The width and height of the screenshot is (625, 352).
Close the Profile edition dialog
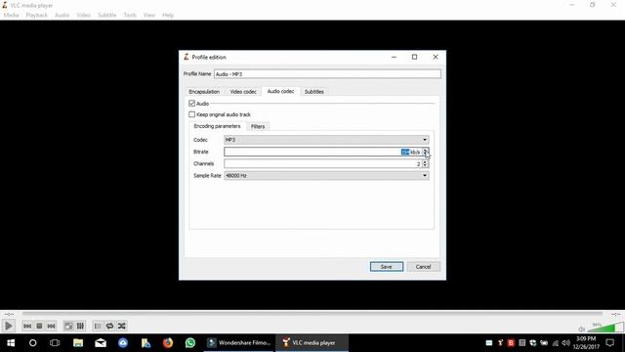click(436, 57)
